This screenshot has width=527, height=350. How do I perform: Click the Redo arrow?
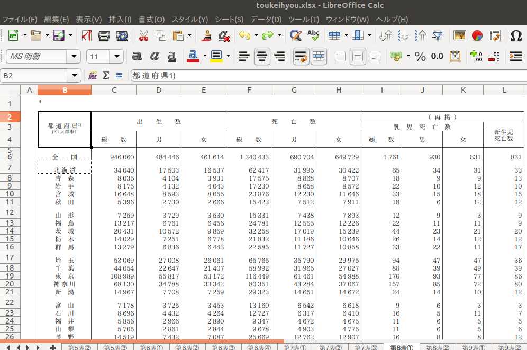pyautogui.click(x=268, y=35)
